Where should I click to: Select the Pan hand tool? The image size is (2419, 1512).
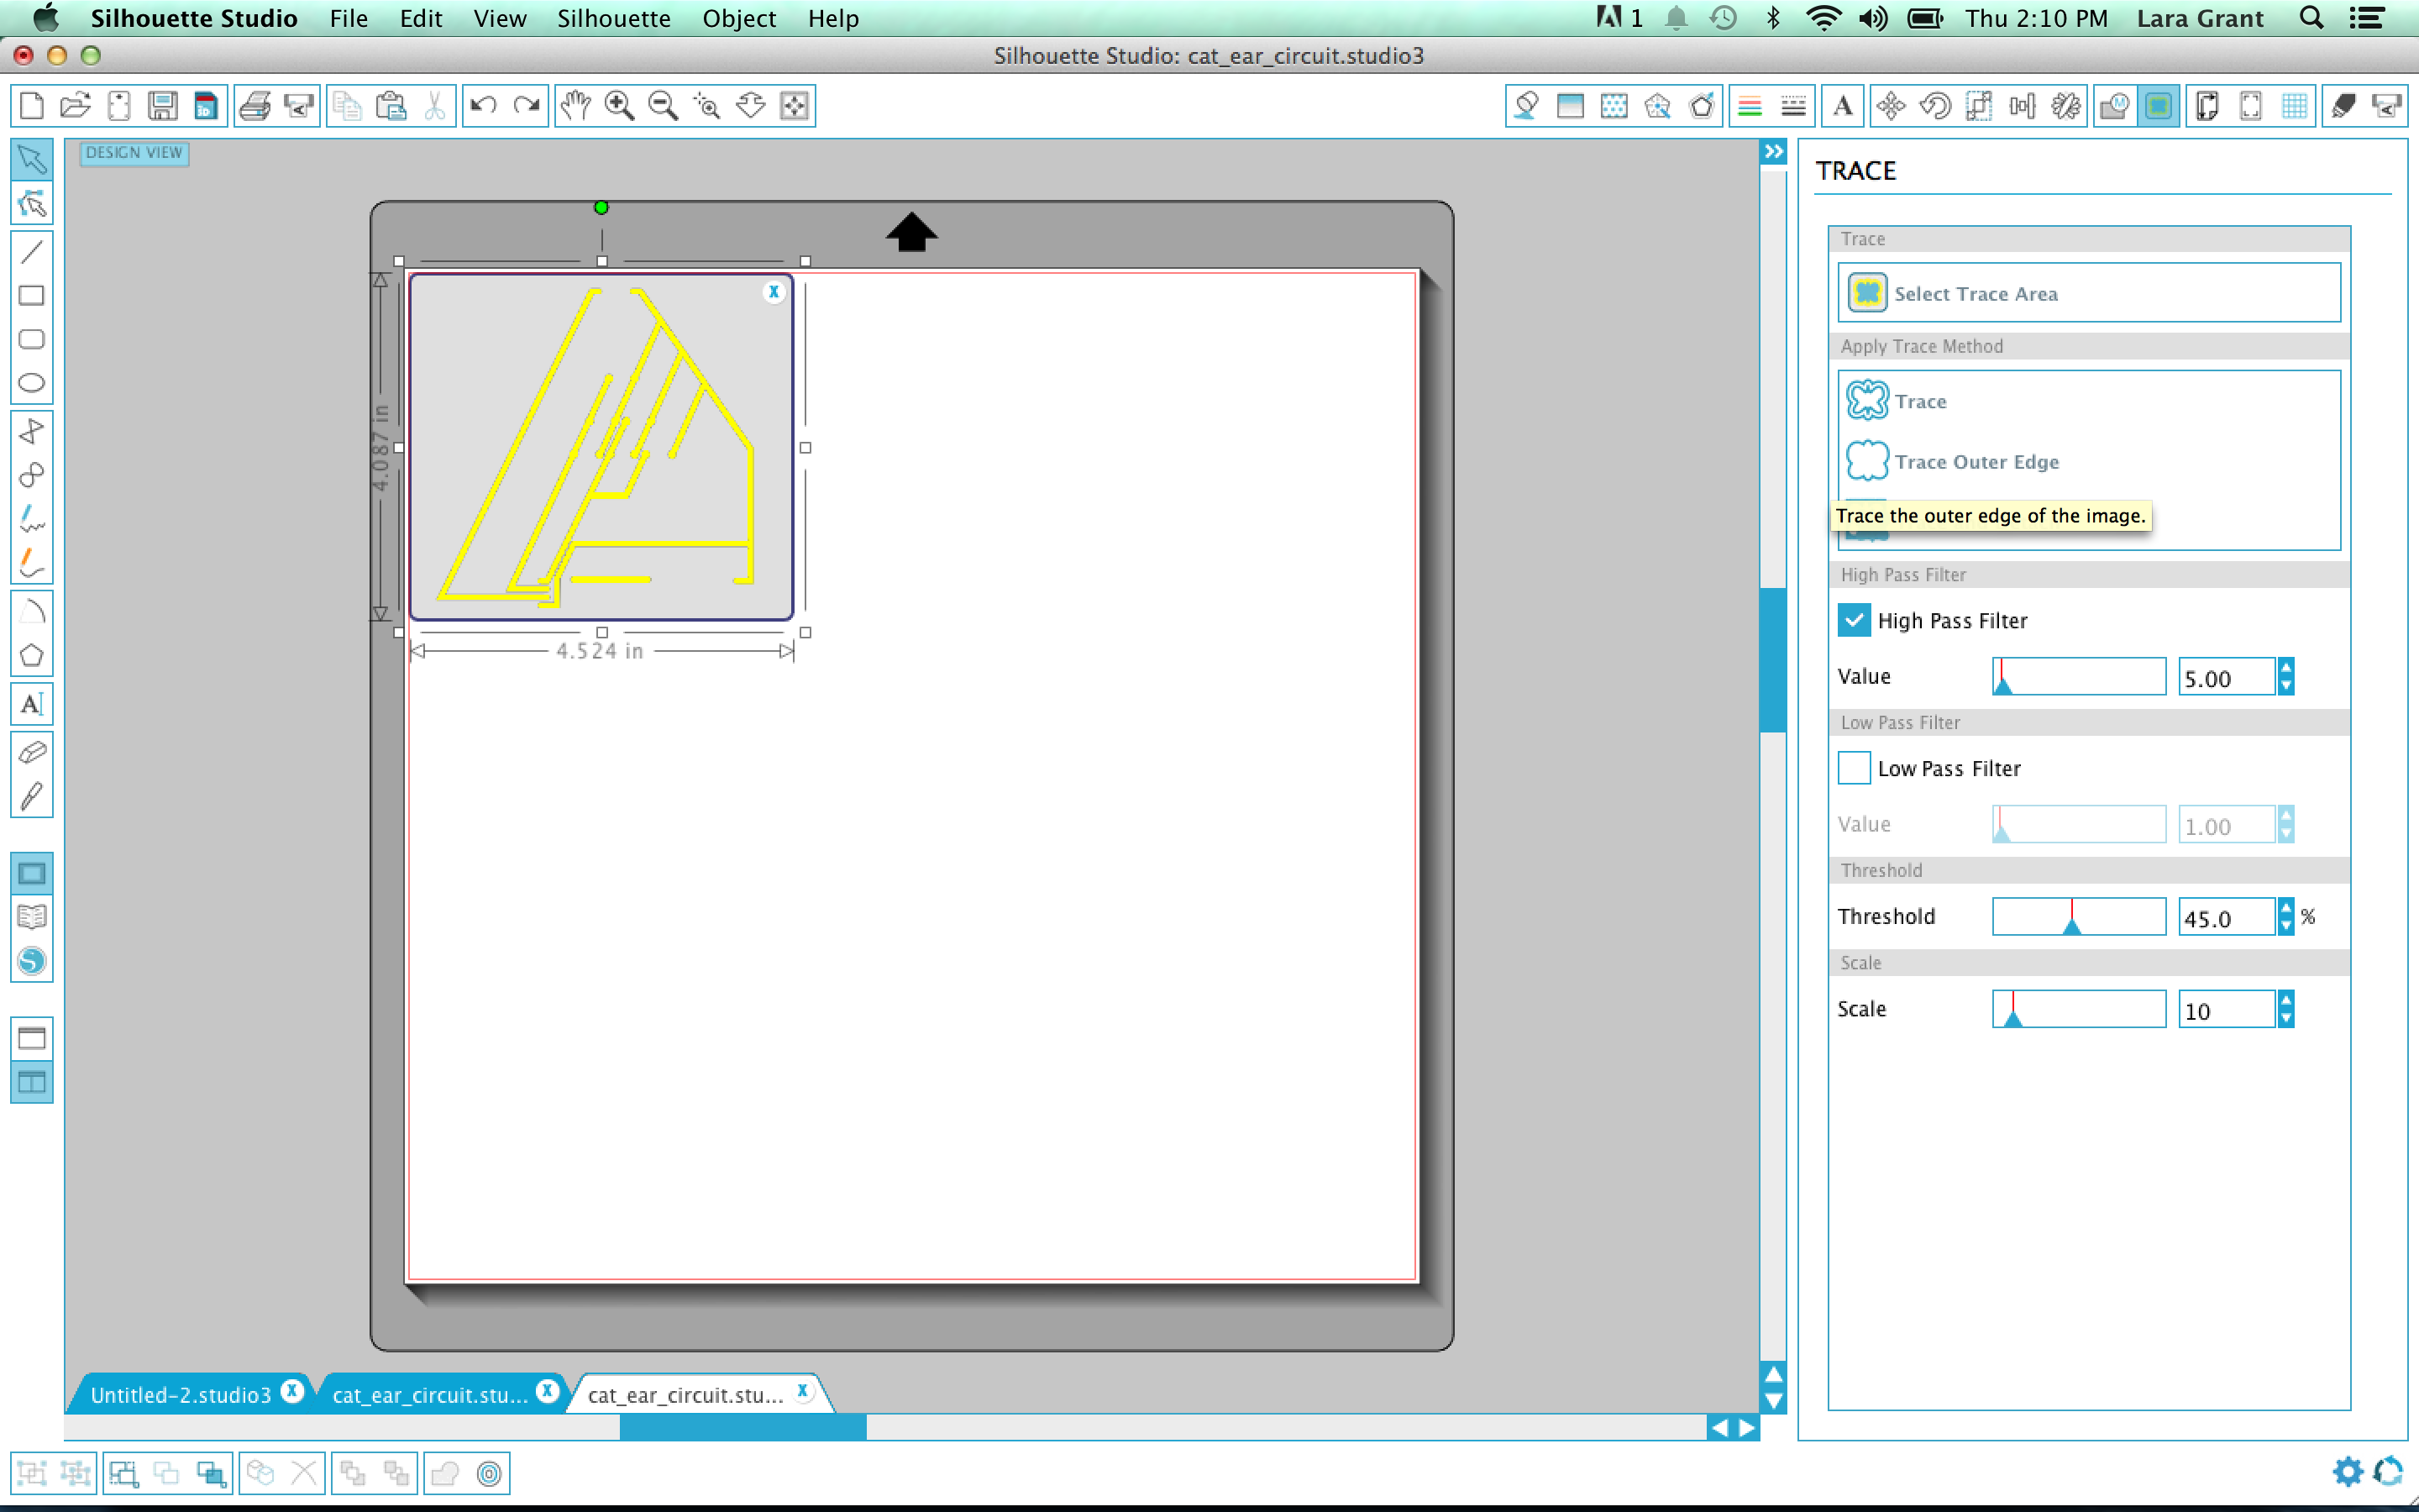point(575,105)
